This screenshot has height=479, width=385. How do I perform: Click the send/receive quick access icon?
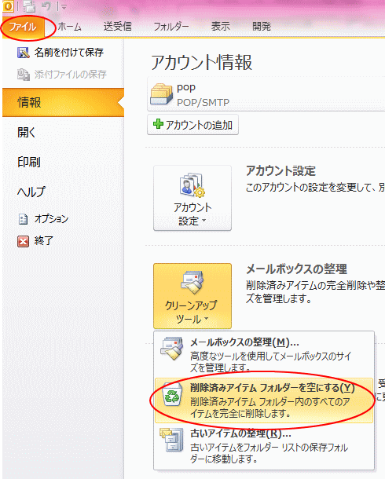click(x=29, y=6)
